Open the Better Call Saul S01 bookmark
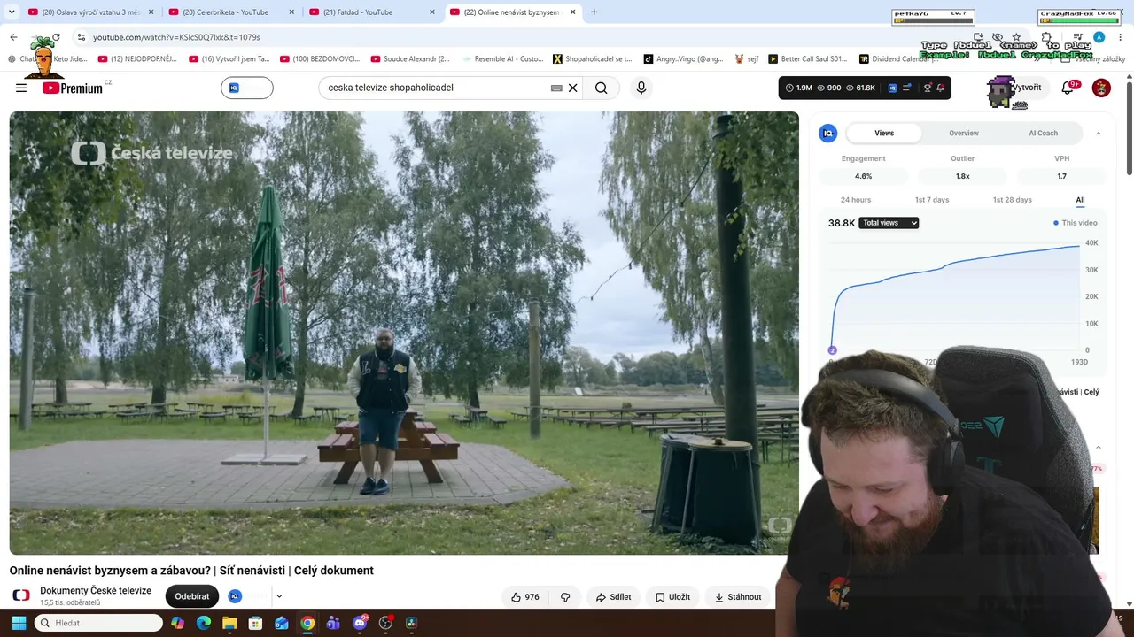 click(x=807, y=59)
